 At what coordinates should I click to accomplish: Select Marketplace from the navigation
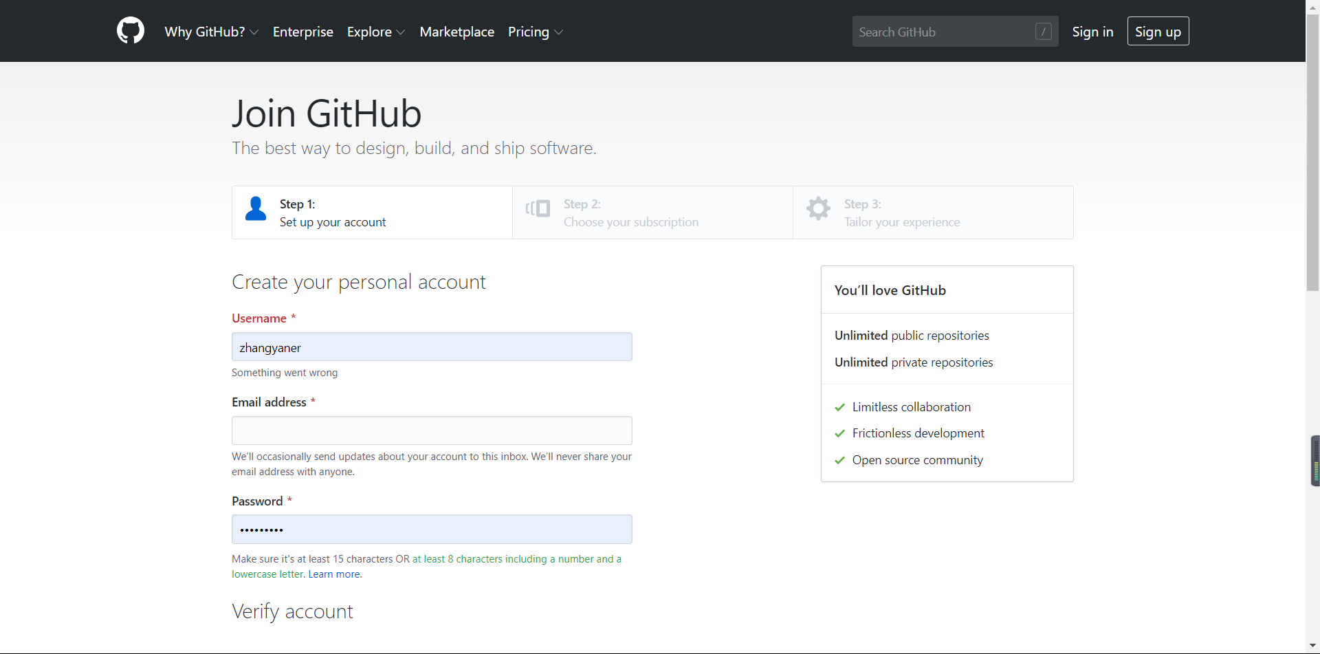click(456, 32)
